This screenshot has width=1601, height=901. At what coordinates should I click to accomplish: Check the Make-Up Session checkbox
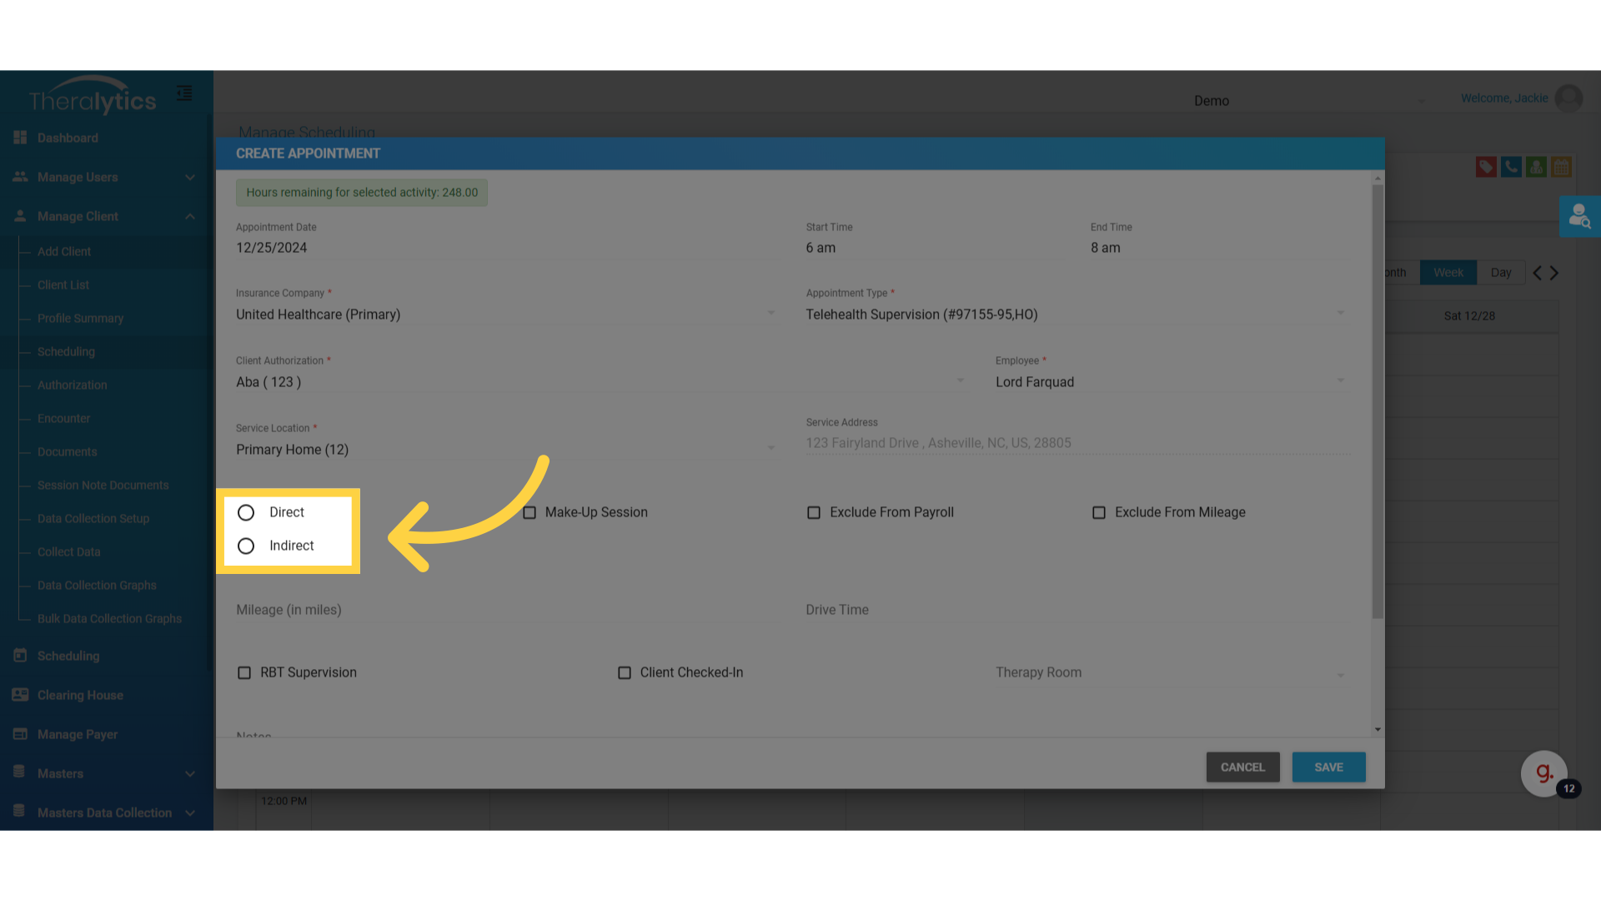529,512
